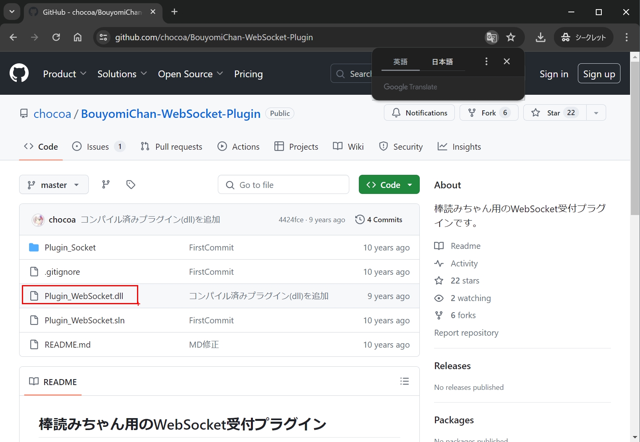Close the Google Translate popup
640x442 pixels.
507,61
